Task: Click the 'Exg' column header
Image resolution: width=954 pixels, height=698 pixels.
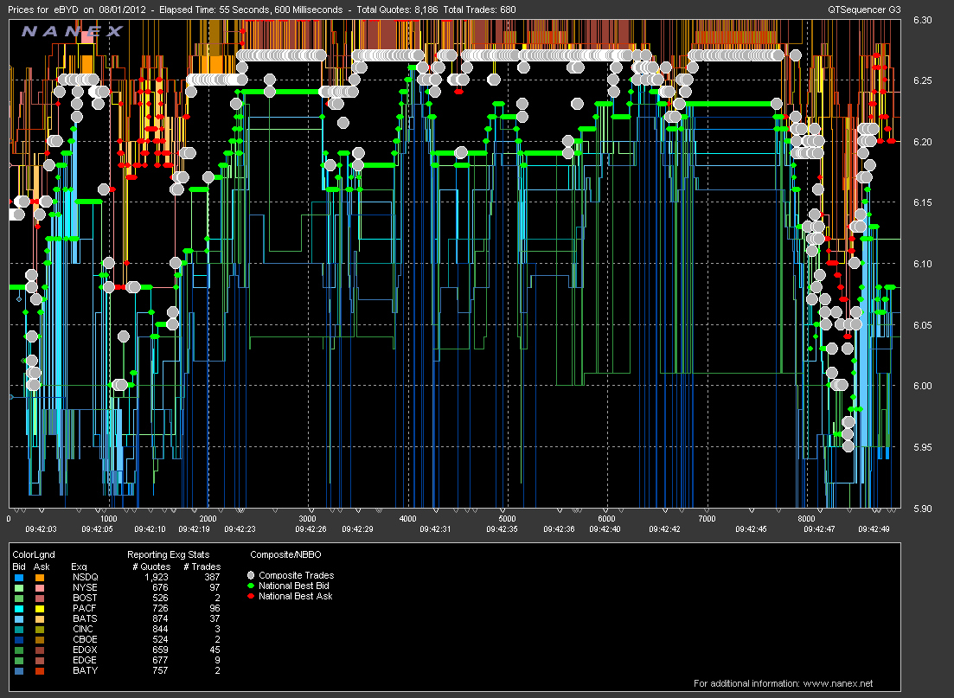Action: pyautogui.click(x=79, y=567)
